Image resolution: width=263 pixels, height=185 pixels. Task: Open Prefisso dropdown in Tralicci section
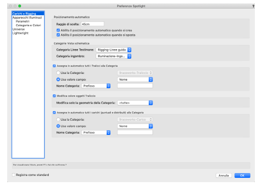96,86
